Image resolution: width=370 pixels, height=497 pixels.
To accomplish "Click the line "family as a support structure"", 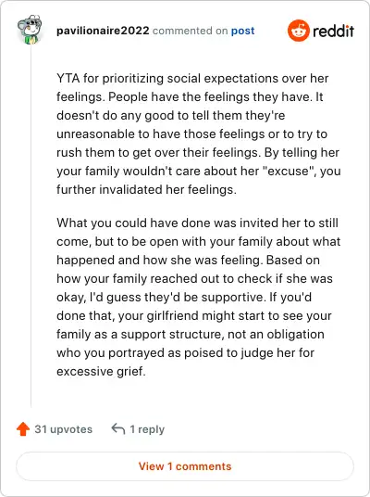I will [x=191, y=335].
